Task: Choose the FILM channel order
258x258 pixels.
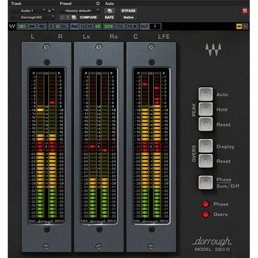Action: [132, 26]
